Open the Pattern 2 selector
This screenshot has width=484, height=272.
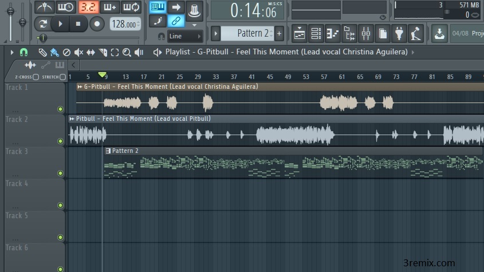(247, 33)
